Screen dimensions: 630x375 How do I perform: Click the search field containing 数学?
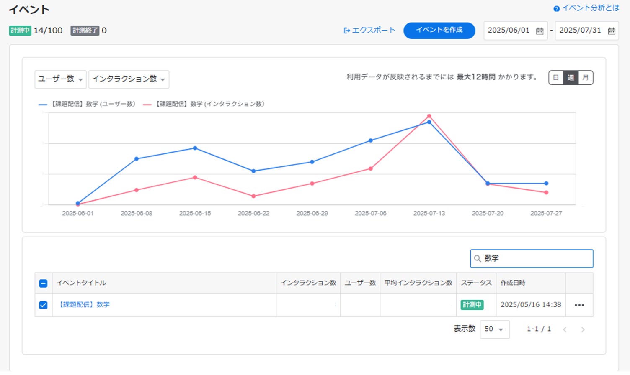536,259
